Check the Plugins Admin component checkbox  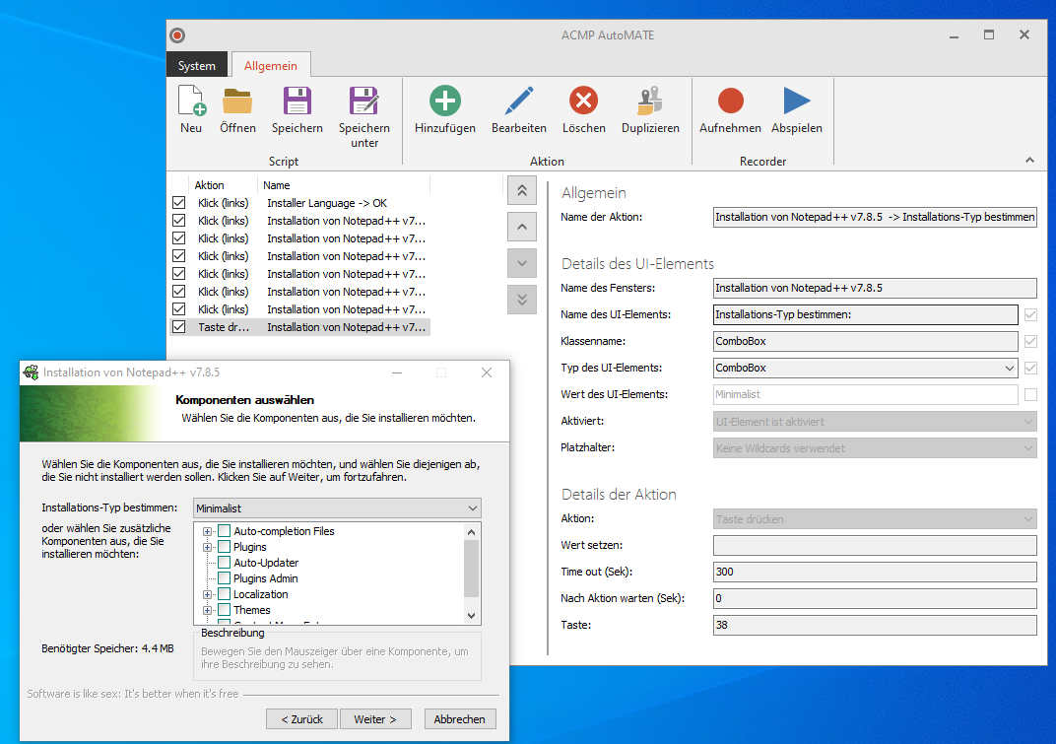point(225,578)
